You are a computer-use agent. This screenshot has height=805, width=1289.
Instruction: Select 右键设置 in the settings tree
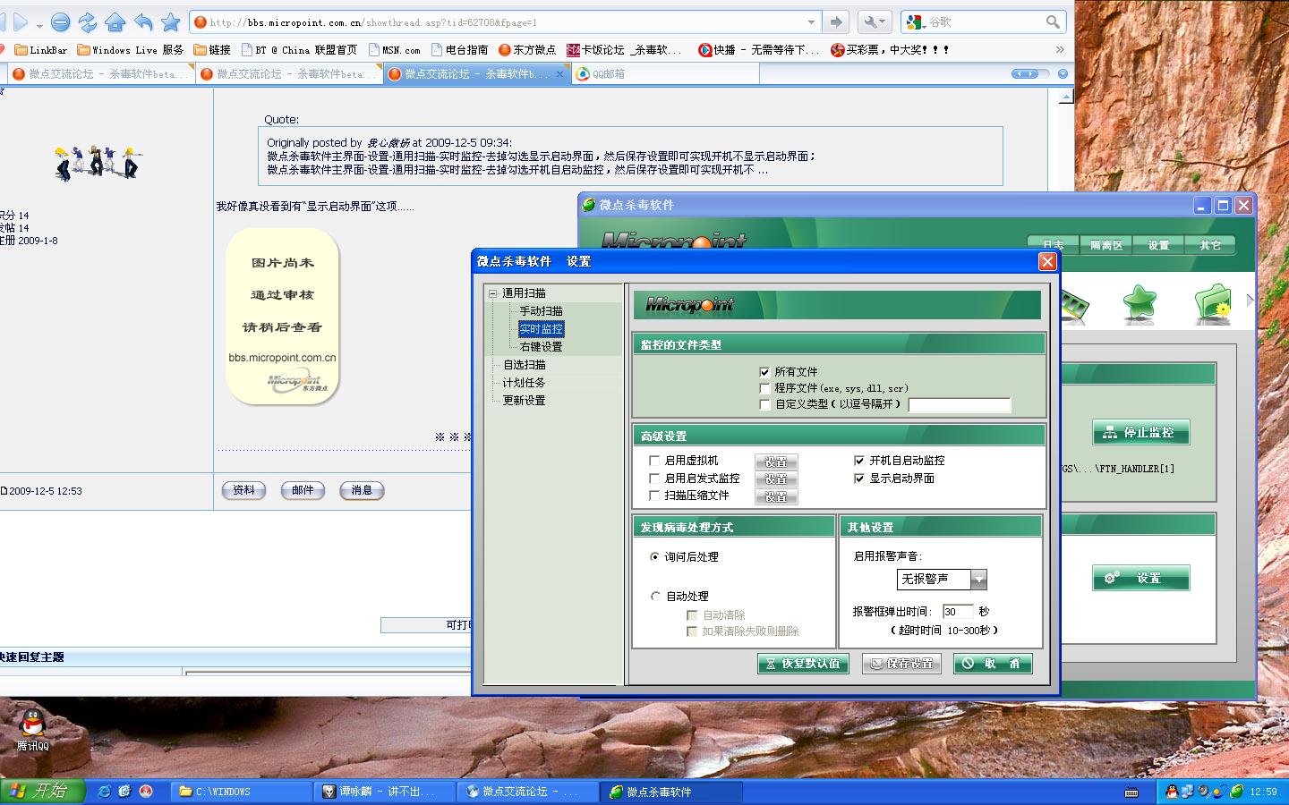[542, 347]
